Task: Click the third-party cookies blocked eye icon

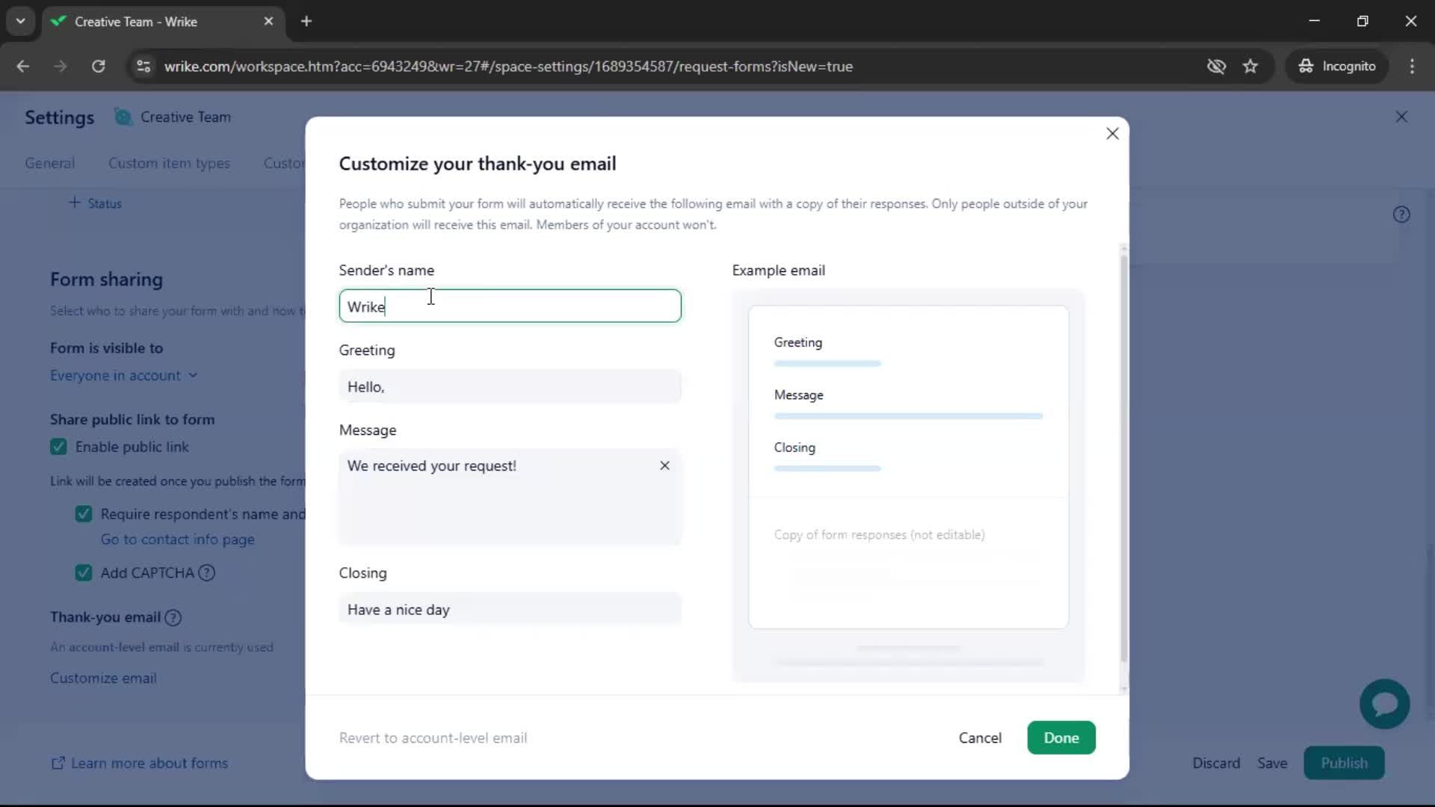Action: coord(1216,67)
